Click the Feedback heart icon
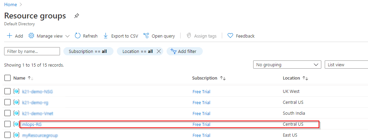The width and height of the screenshot is (368, 140). pos(230,36)
